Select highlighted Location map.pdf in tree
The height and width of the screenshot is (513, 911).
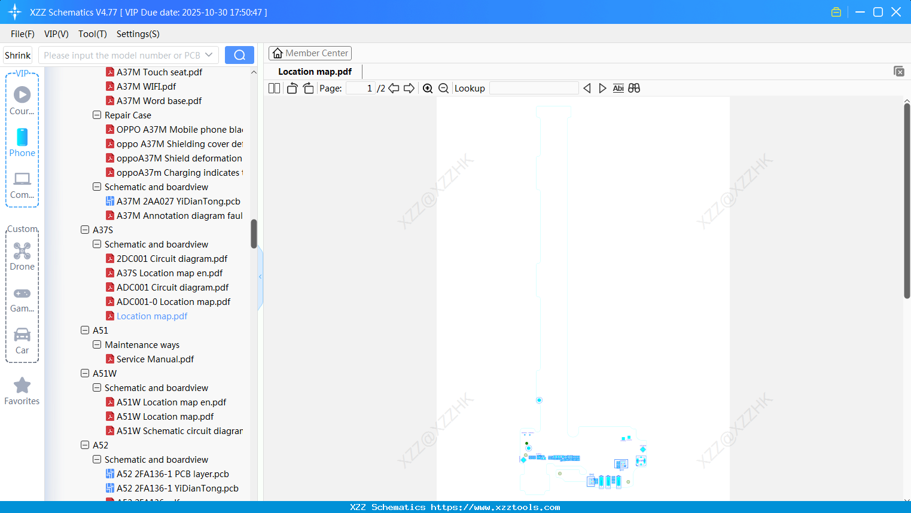[152, 316]
